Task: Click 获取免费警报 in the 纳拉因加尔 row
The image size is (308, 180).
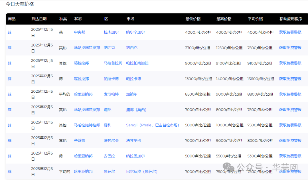Action: (x=290, y=156)
